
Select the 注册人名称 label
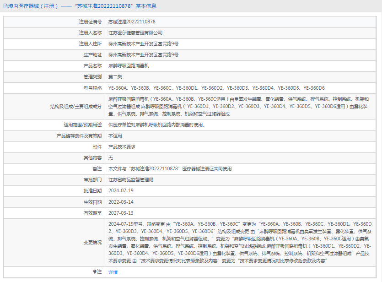(x=90, y=33)
